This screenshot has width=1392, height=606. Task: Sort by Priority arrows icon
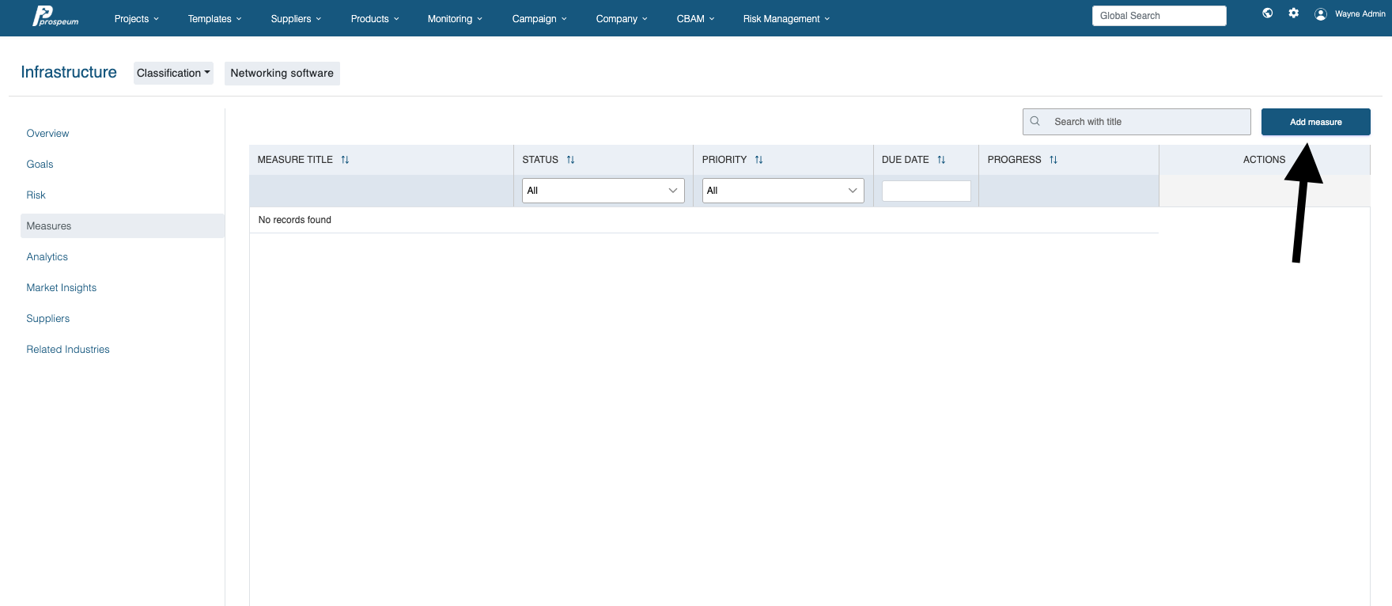tap(759, 160)
